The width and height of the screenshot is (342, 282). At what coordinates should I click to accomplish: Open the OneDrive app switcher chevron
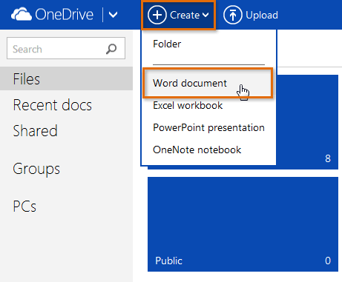(x=113, y=15)
